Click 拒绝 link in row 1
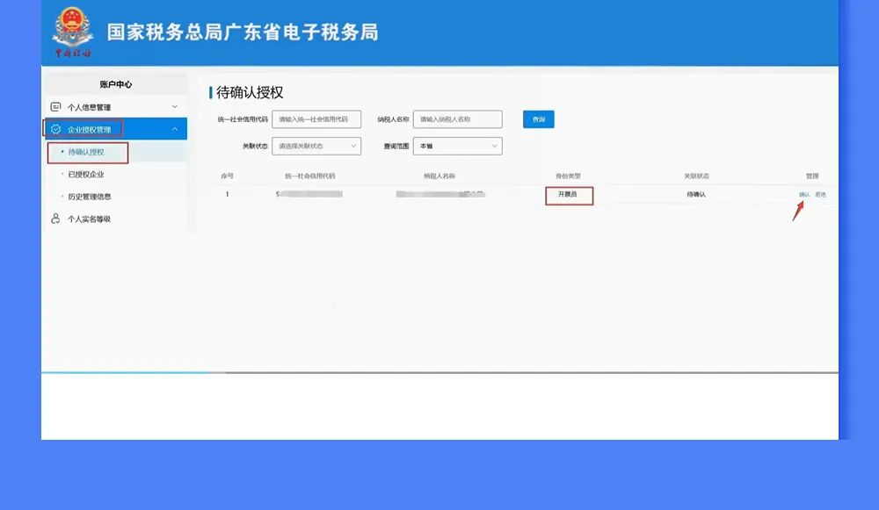879x510 pixels. [821, 194]
